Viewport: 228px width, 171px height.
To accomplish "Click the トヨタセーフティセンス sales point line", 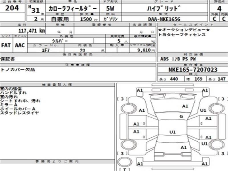I will pos(182,35).
